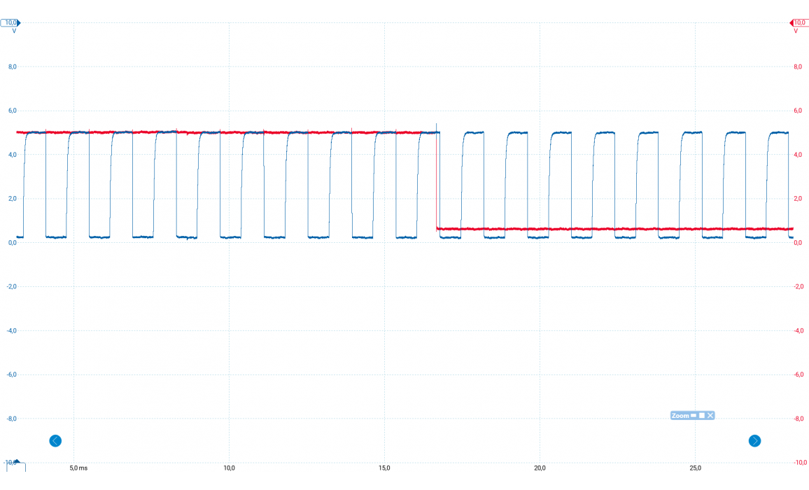Click the blue V unit label

click(x=14, y=31)
